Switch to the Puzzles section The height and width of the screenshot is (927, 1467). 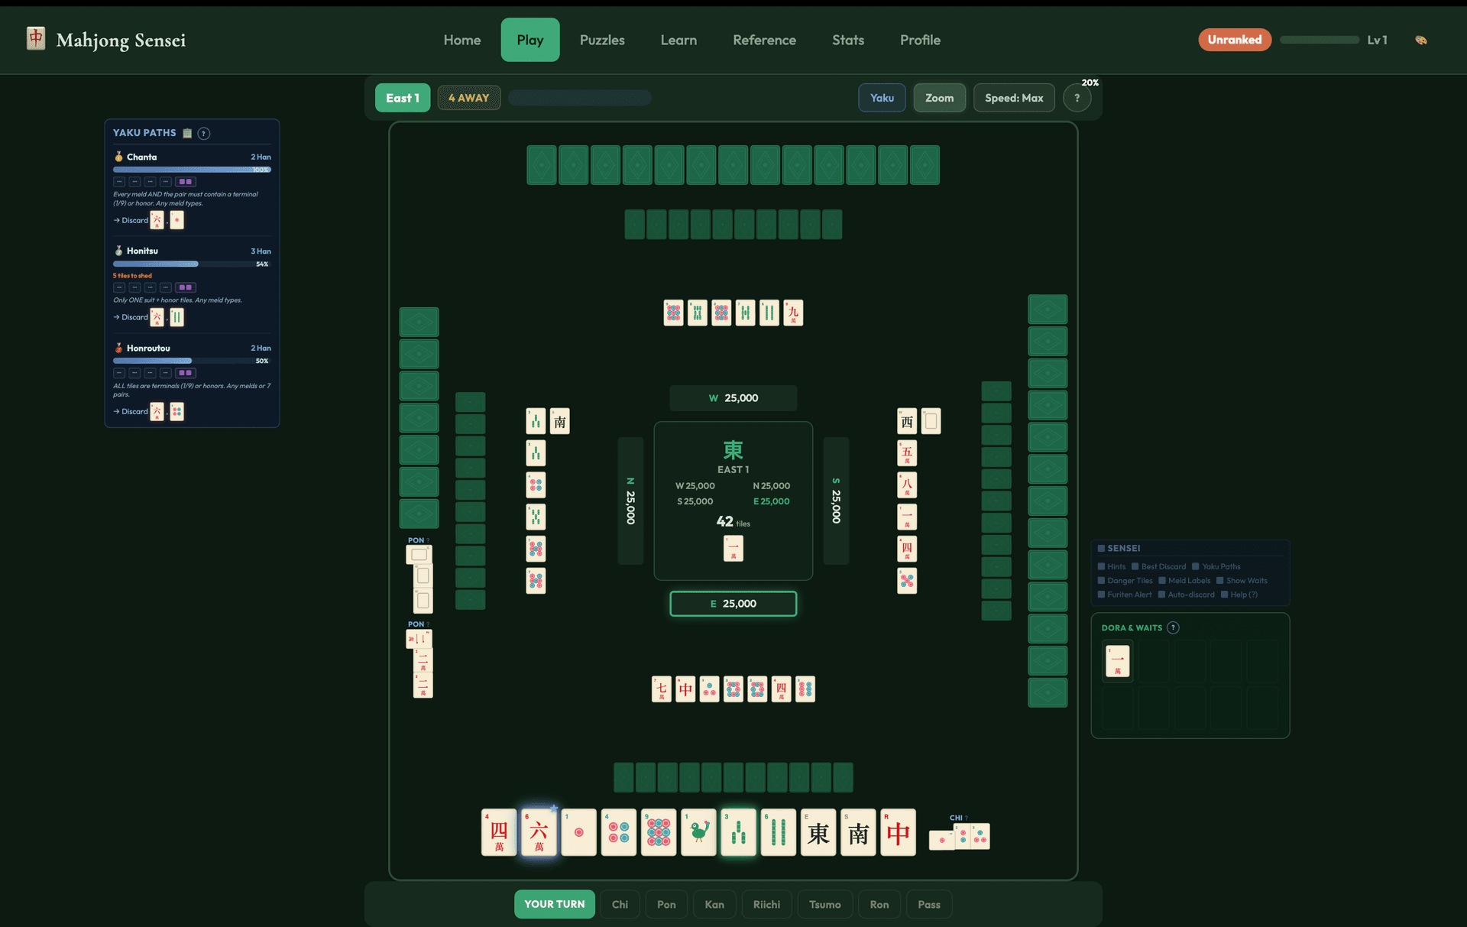(x=602, y=40)
